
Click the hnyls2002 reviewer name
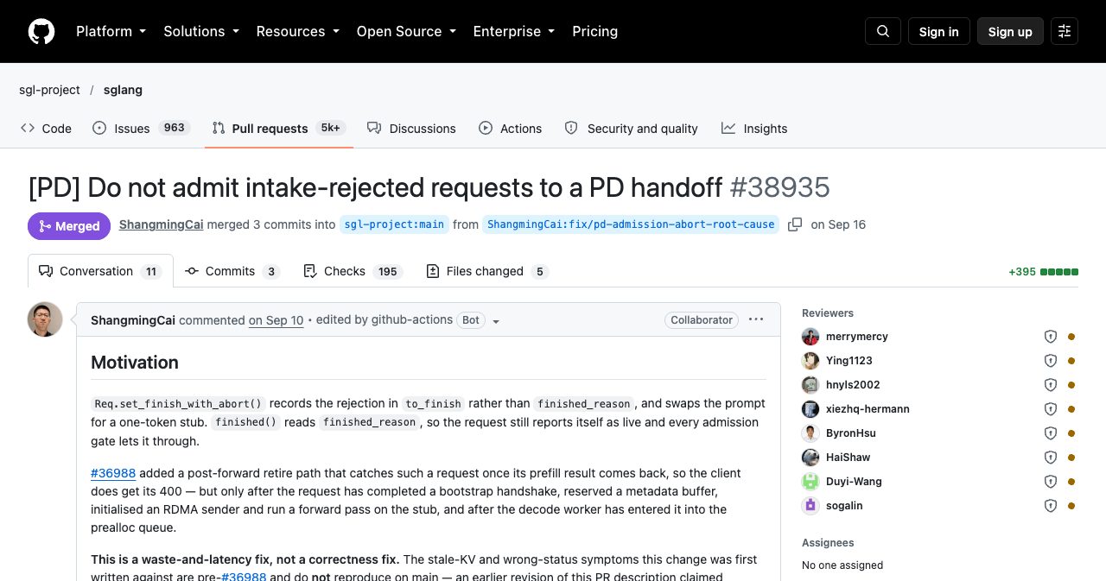click(853, 385)
